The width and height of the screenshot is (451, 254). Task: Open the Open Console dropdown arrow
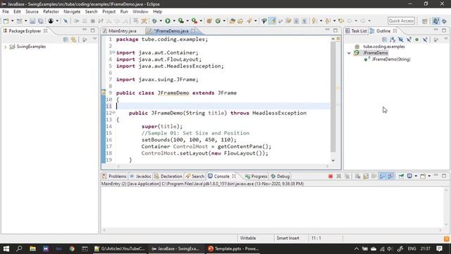tap(429, 176)
